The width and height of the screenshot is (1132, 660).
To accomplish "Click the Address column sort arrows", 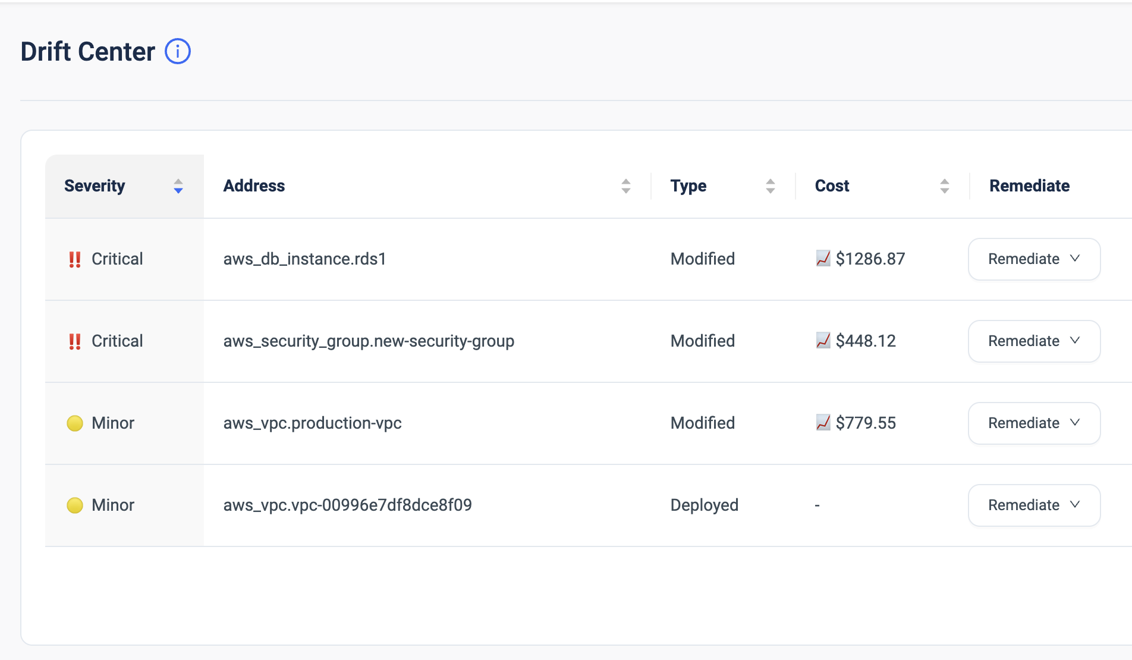I will point(625,186).
